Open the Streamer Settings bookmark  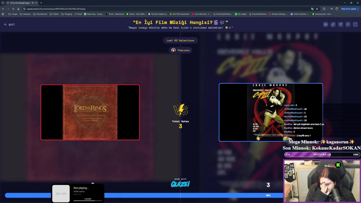278,14
